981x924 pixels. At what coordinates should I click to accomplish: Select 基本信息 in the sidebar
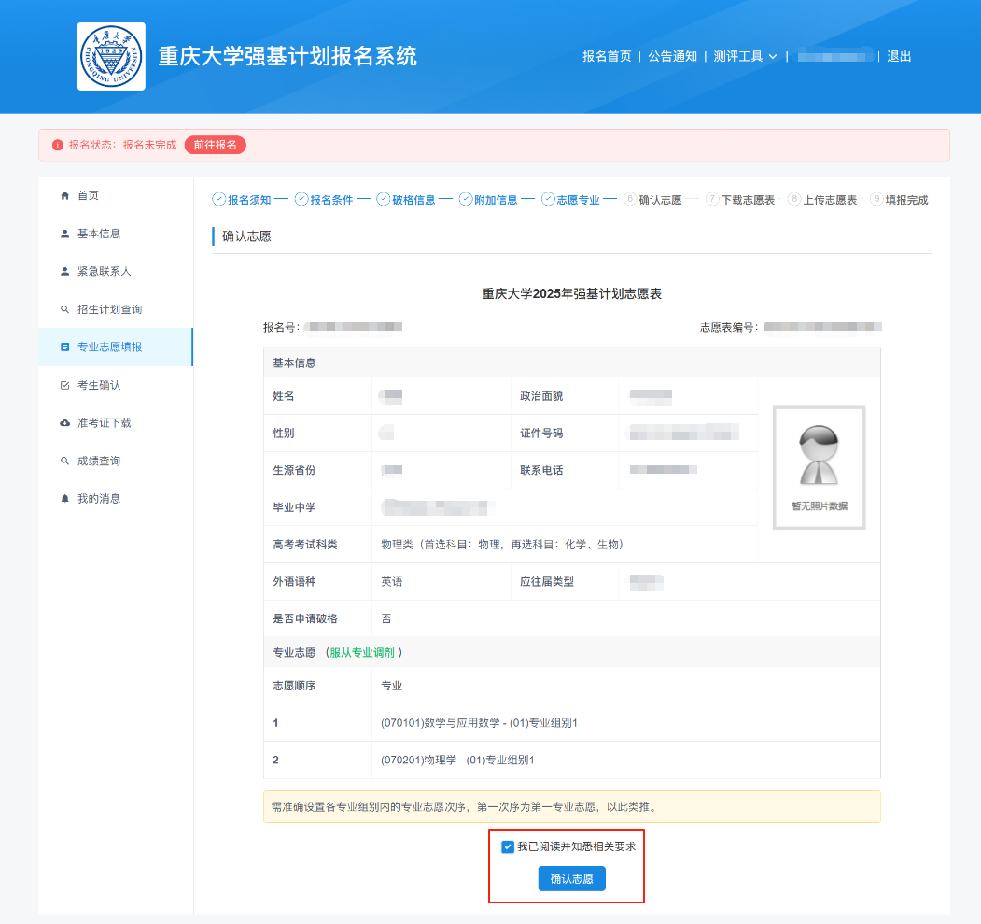pos(116,234)
